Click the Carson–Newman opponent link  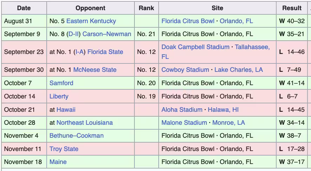click(107, 34)
